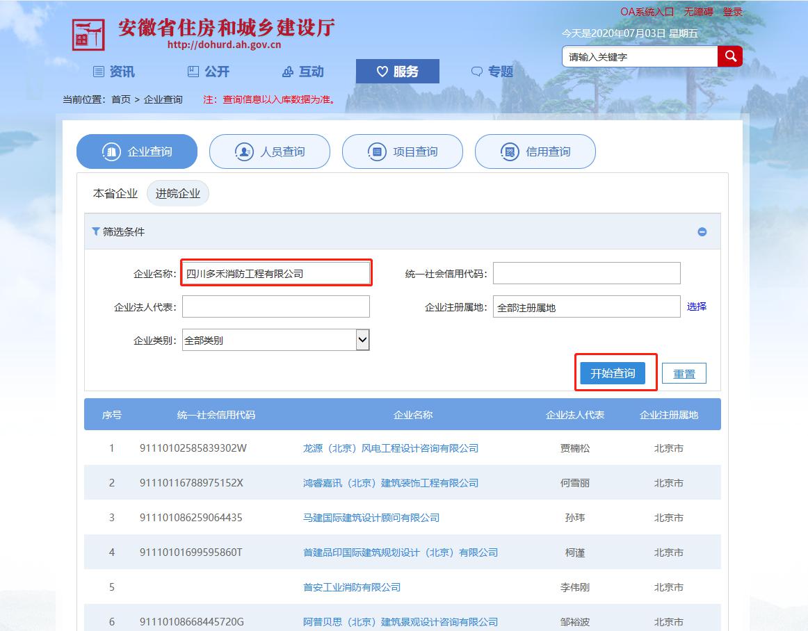The height and width of the screenshot is (631, 808).
Task: Open the 企业类别 dropdown
Action: point(362,340)
